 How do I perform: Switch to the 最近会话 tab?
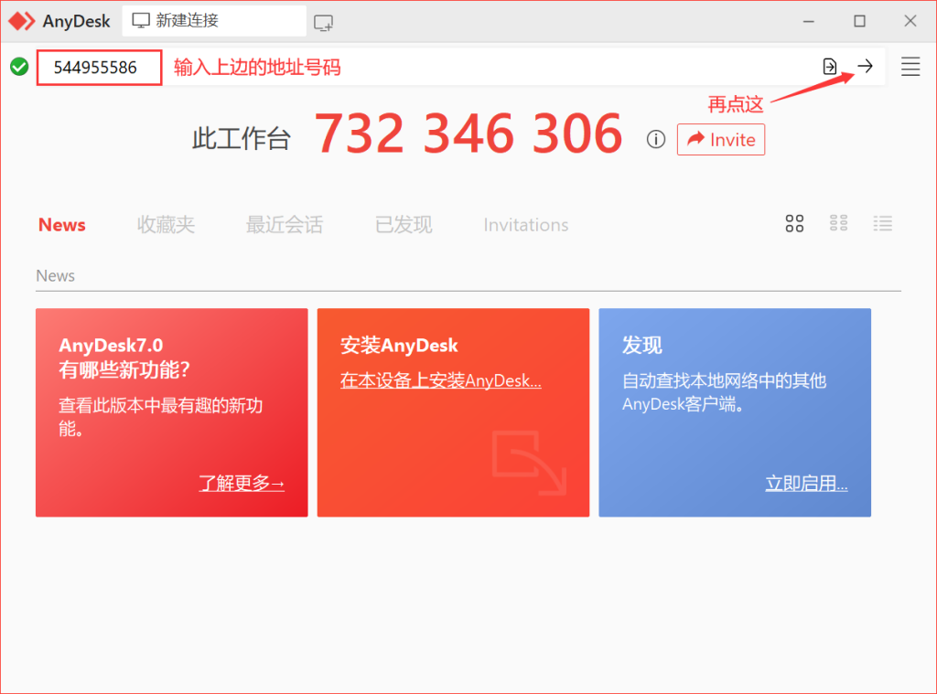point(285,225)
